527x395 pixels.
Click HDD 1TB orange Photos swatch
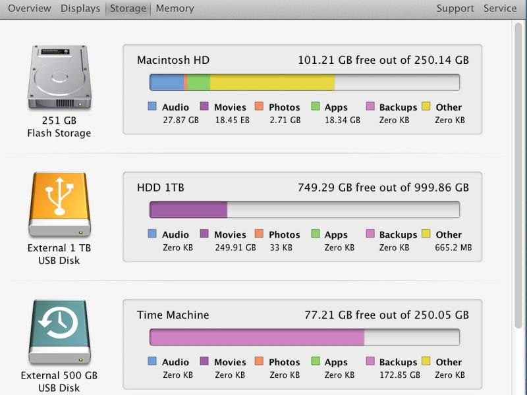(259, 234)
